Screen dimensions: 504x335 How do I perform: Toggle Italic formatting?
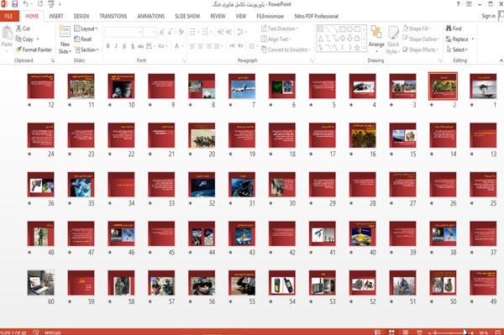point(116,46)
